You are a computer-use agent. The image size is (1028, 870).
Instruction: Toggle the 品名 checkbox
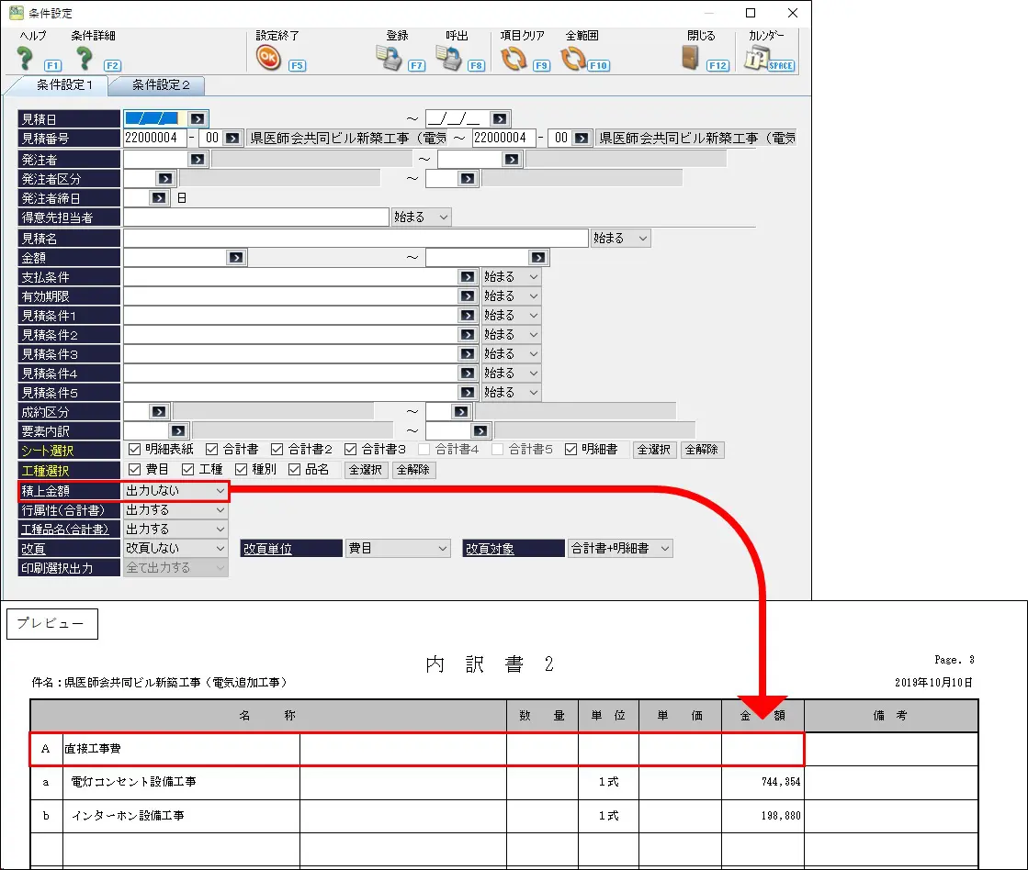pyautogui.click(x=295, y=470)
